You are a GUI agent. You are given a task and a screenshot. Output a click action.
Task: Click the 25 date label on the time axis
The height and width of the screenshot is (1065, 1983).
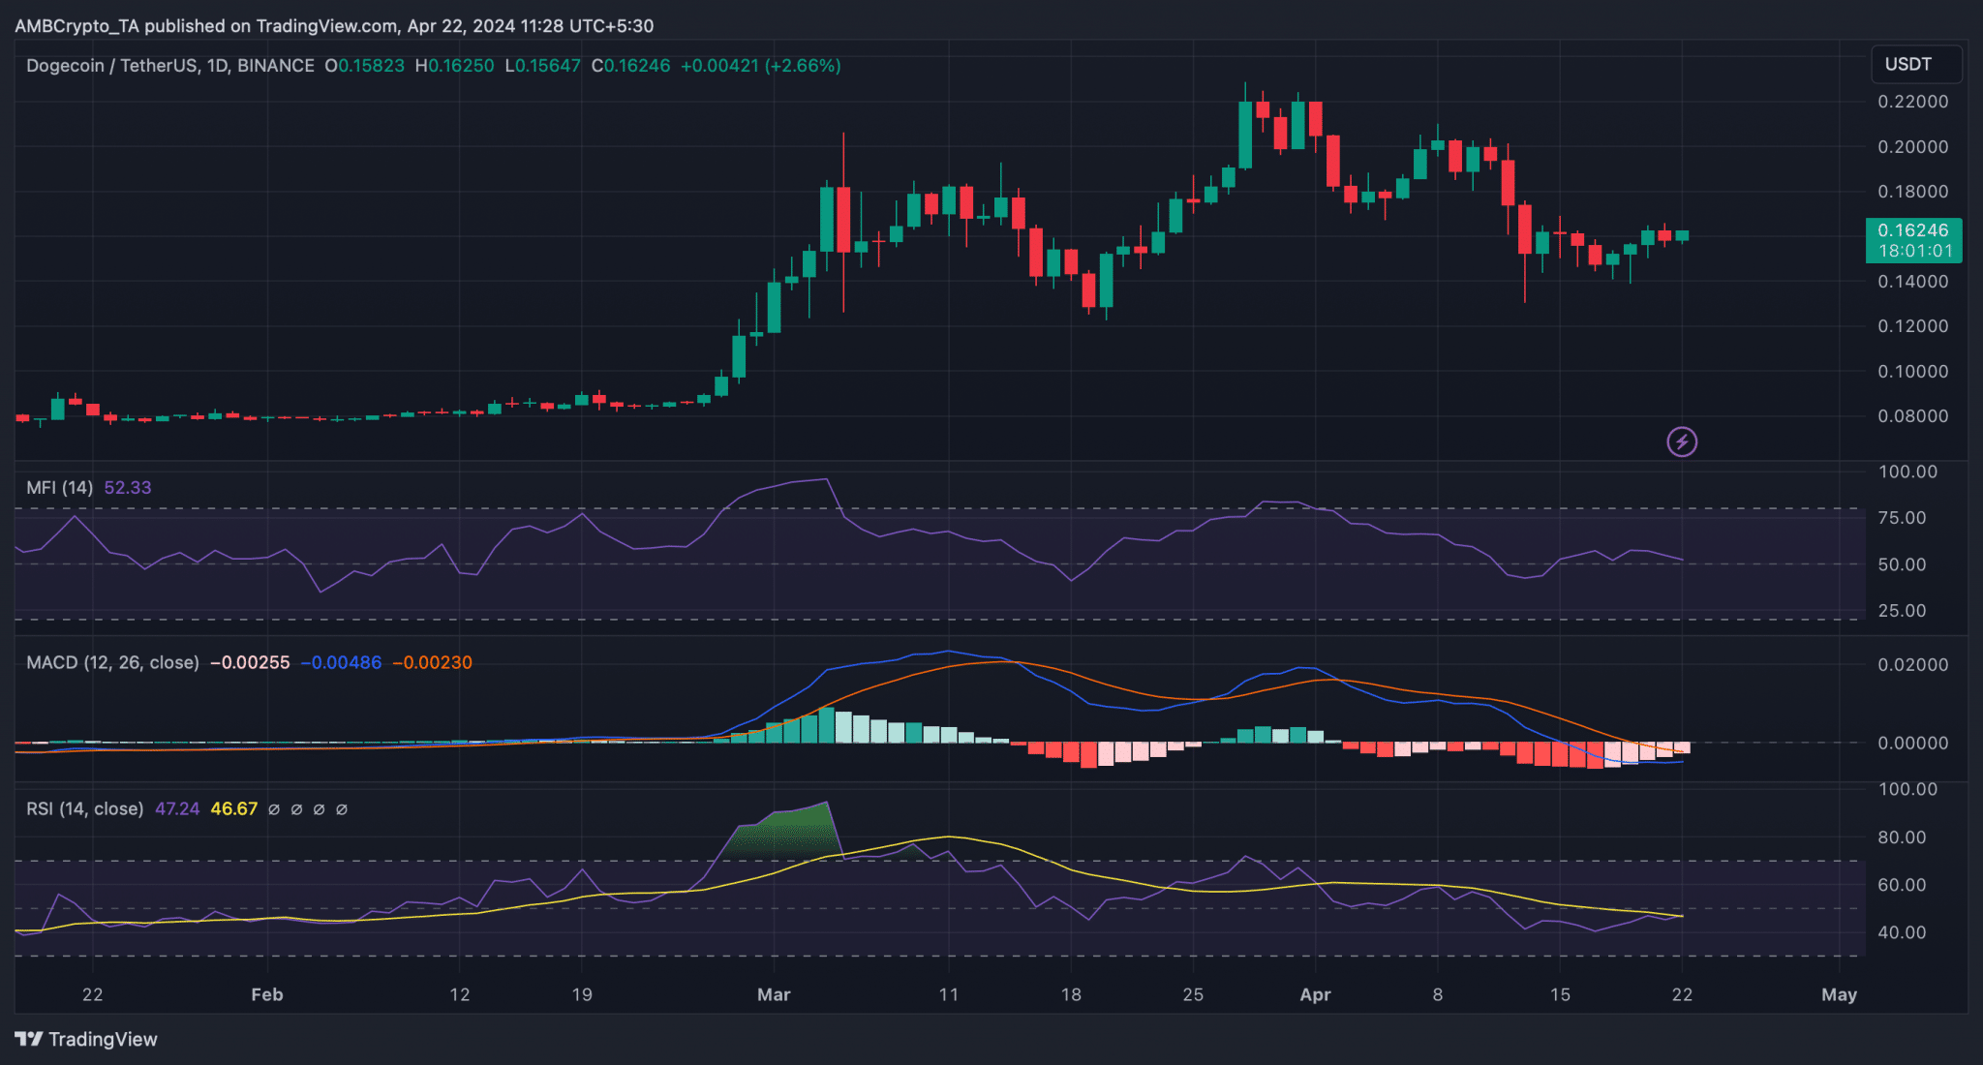[x=1193, y=995]
